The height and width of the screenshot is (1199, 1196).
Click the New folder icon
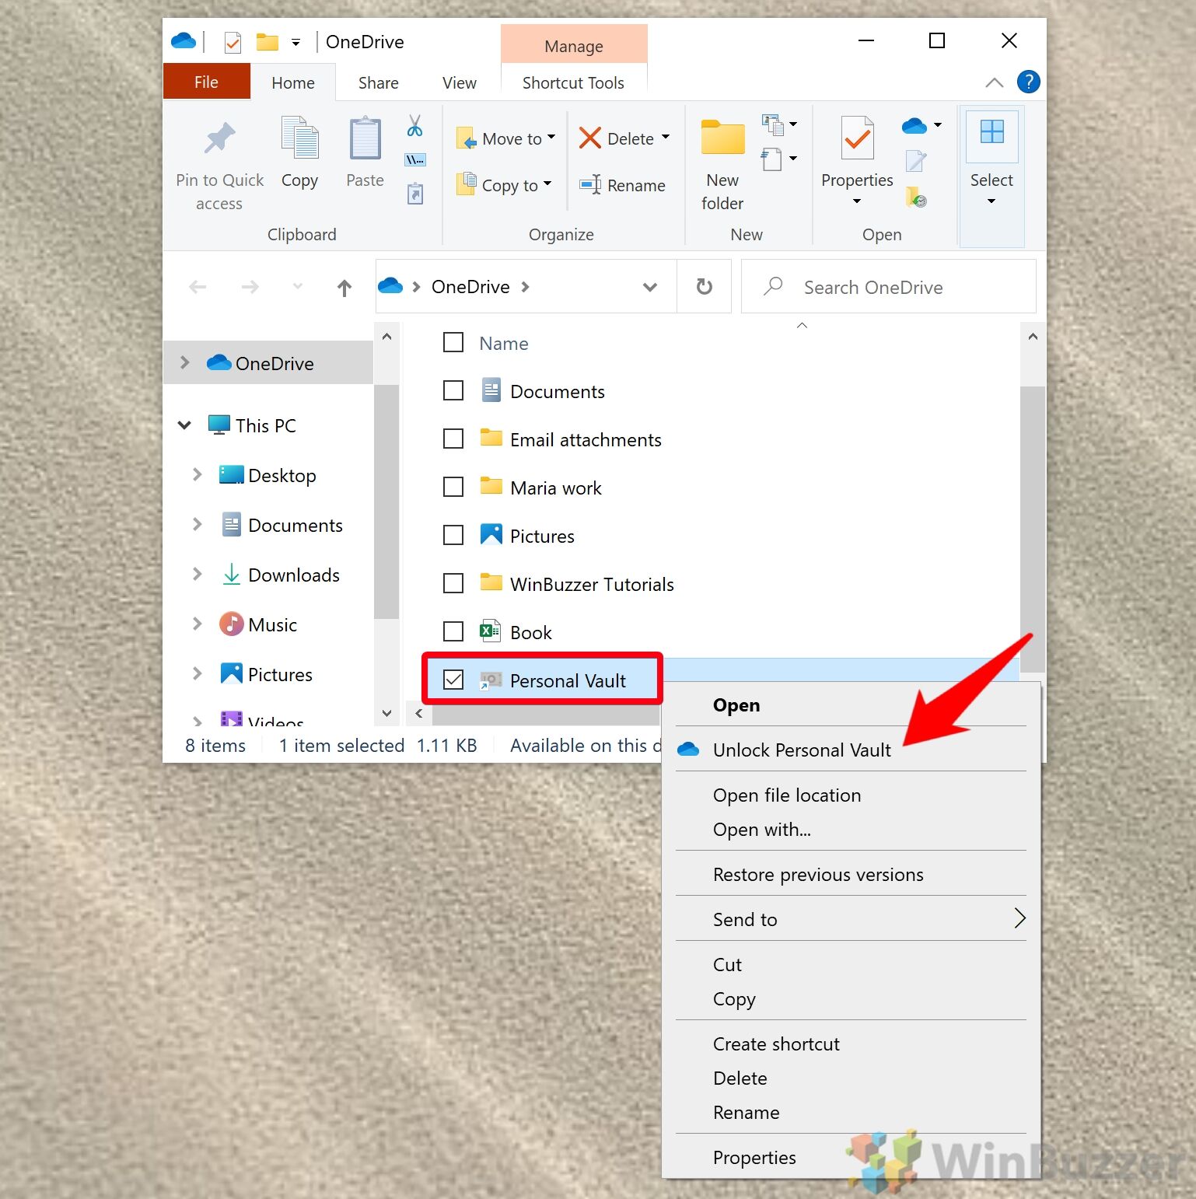click(x=722, y=140)
